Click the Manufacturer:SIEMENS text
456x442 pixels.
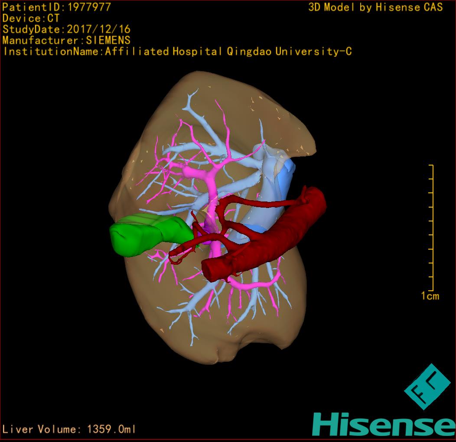(x=67, y=41)
